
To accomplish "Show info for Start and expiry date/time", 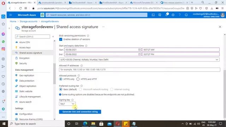I will (x=86, y=46).
